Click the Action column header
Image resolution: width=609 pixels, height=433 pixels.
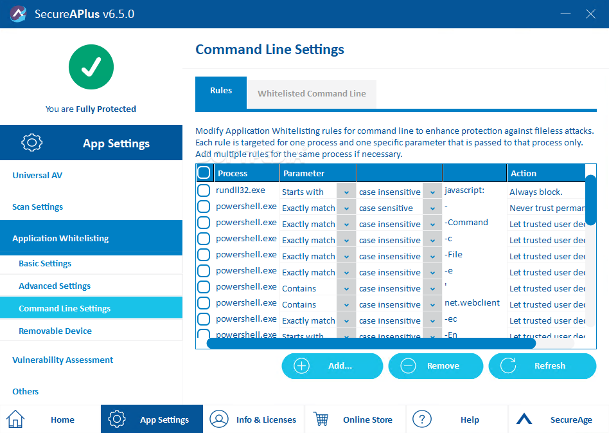coord(546,173)
